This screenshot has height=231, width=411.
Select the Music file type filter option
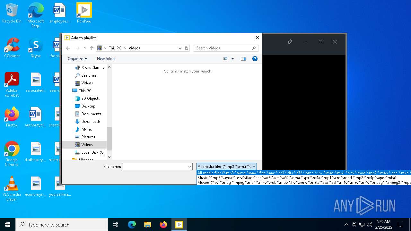(x=304, y=178)
